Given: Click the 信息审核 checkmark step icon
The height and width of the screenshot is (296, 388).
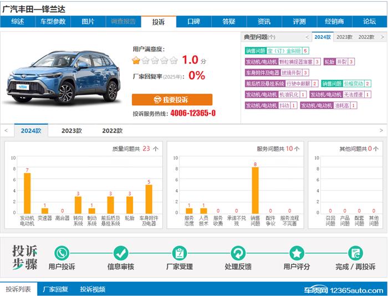Looking at the screenshot, I should pos(120,253).
